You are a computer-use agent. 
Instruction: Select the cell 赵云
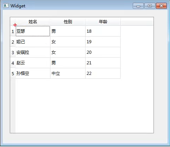tap(33, 63)
